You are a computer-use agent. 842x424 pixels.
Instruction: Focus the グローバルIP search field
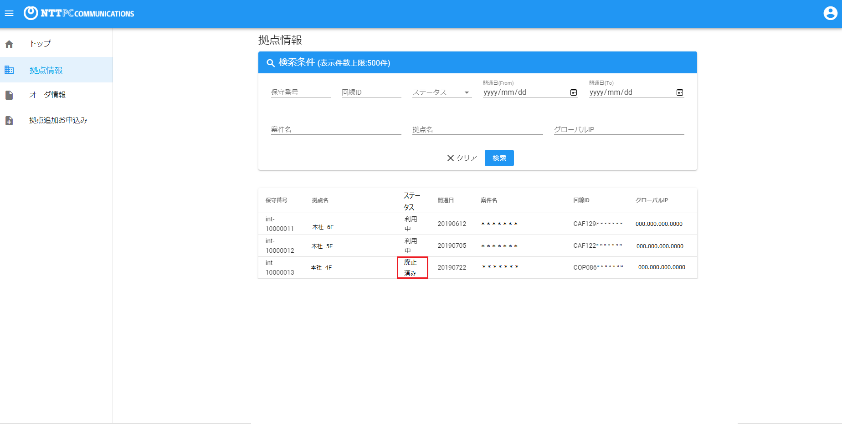(x=619, y=129)
